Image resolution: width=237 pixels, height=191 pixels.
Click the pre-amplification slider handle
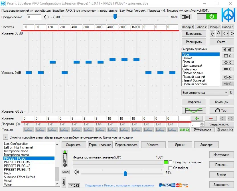(115, 17)
